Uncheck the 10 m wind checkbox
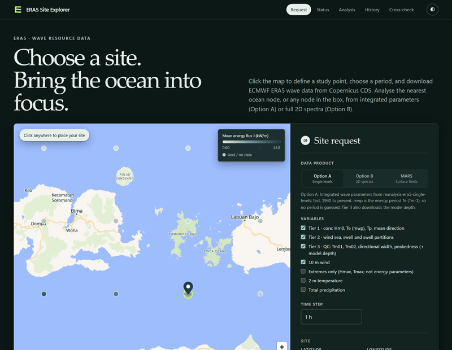The image size is (452, 350). click(x=303, y=262)
